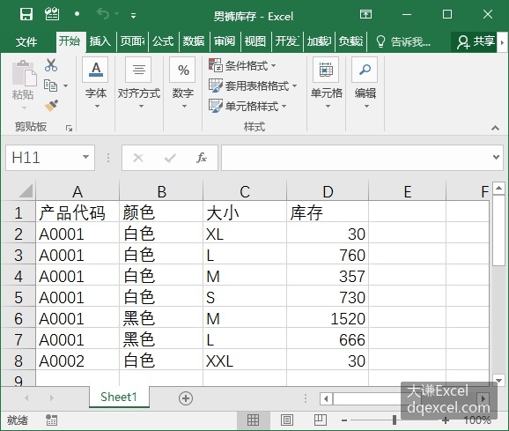Click horizontal scrollbar left arrow
The height and width of the screenshot is (431, 509).
pos(326,398)
